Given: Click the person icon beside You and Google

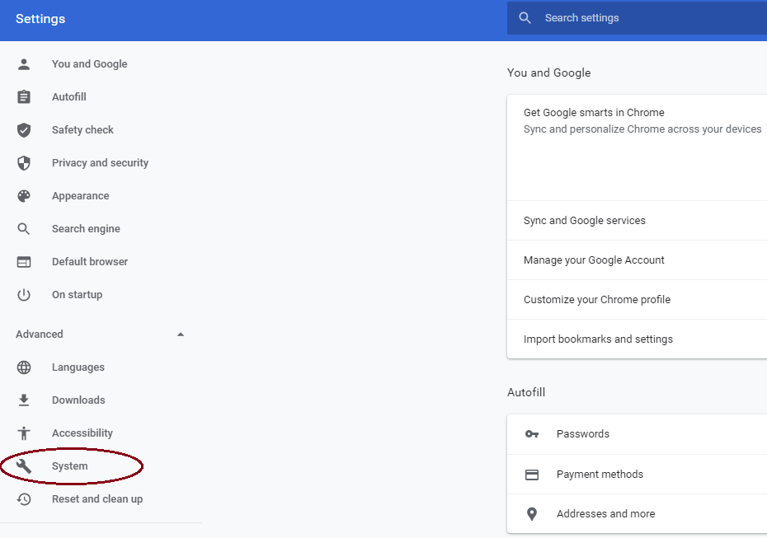Looking at the screenshot, I should (x=23, y=64).
